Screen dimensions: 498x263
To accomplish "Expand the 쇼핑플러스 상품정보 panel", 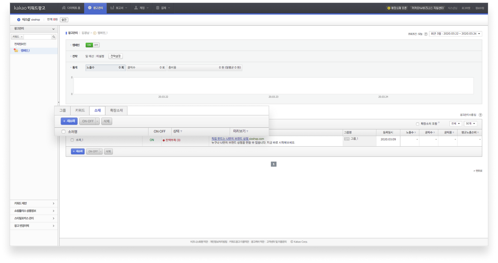I will (34, 211).
